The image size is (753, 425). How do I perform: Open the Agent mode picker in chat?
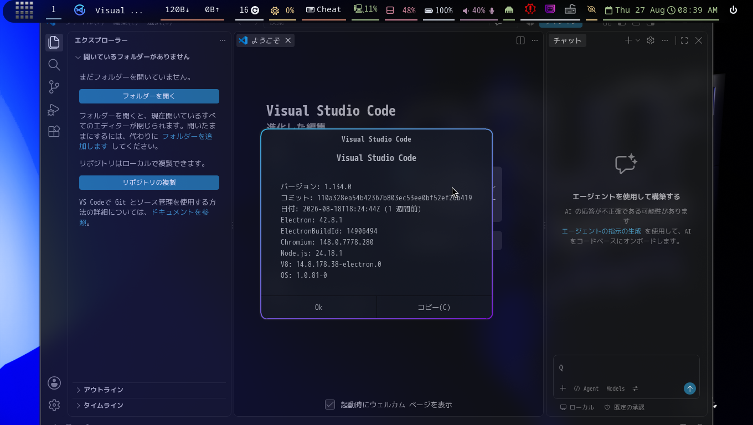tap(586, 388)
